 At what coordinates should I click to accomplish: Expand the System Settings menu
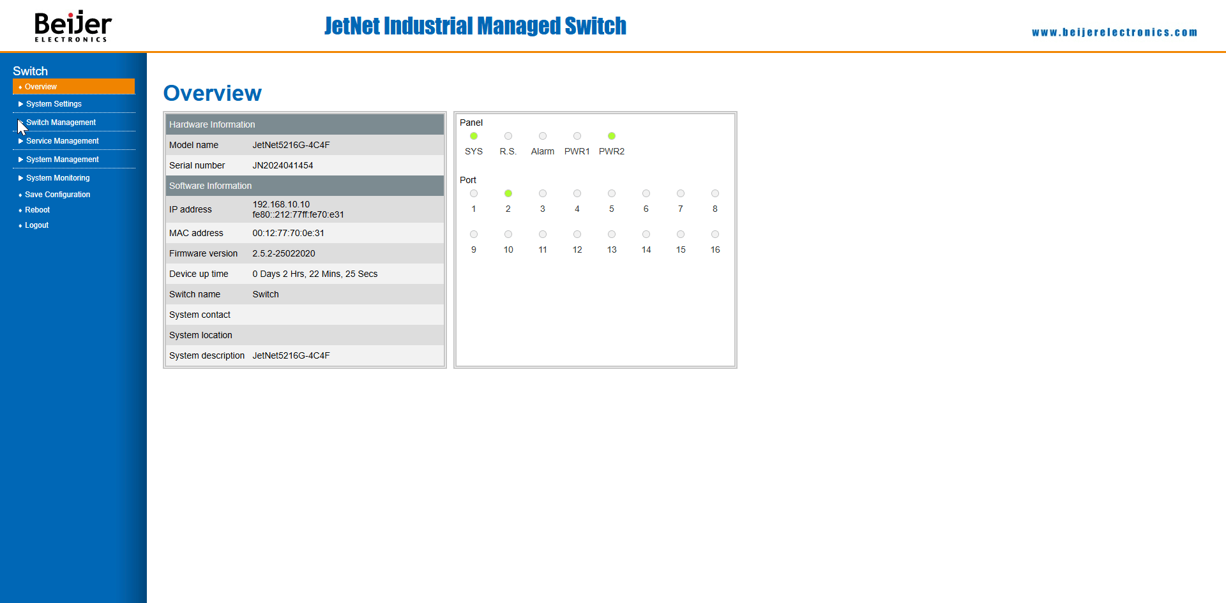54,104
